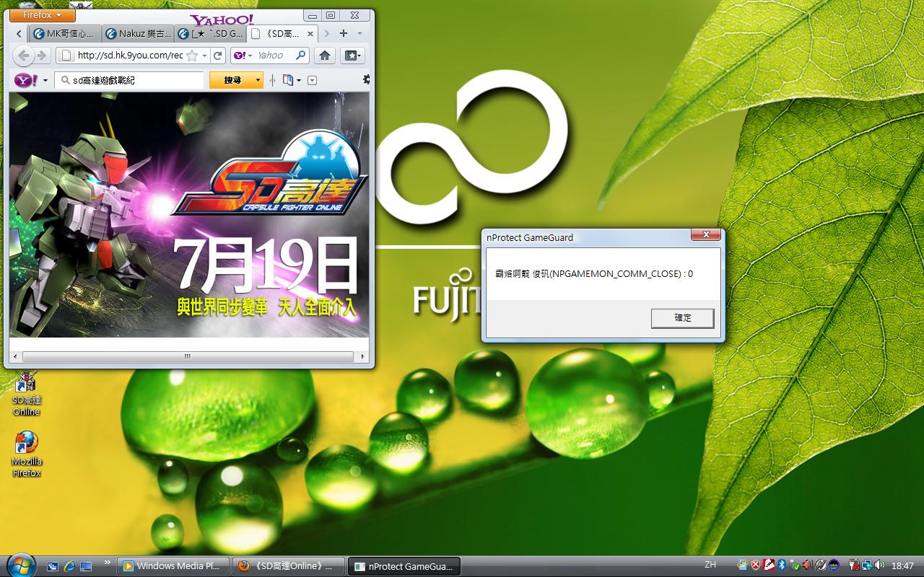924x577 pixels.
Task: Expand Quick Launch hidden items chevron
Action: pyautogui.click(x=108, y=563)
